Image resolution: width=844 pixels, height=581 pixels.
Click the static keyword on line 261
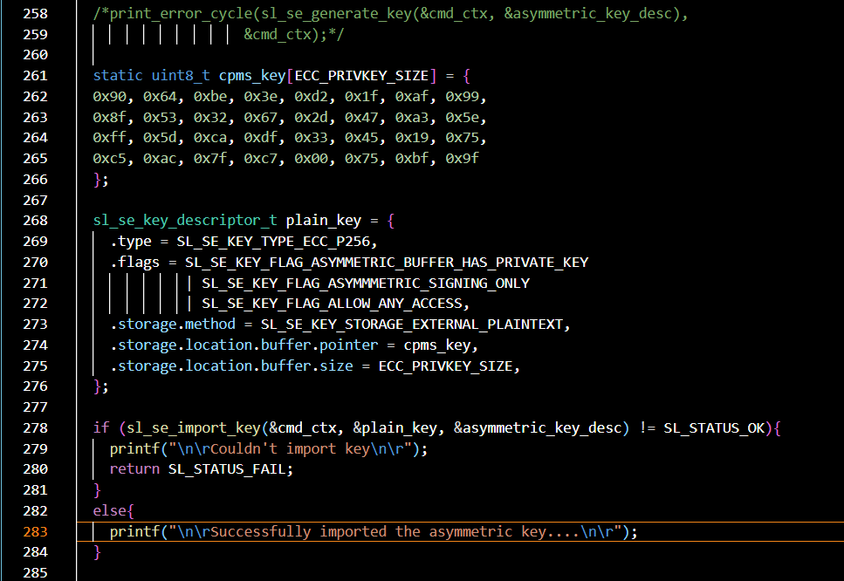coord(118,76)
